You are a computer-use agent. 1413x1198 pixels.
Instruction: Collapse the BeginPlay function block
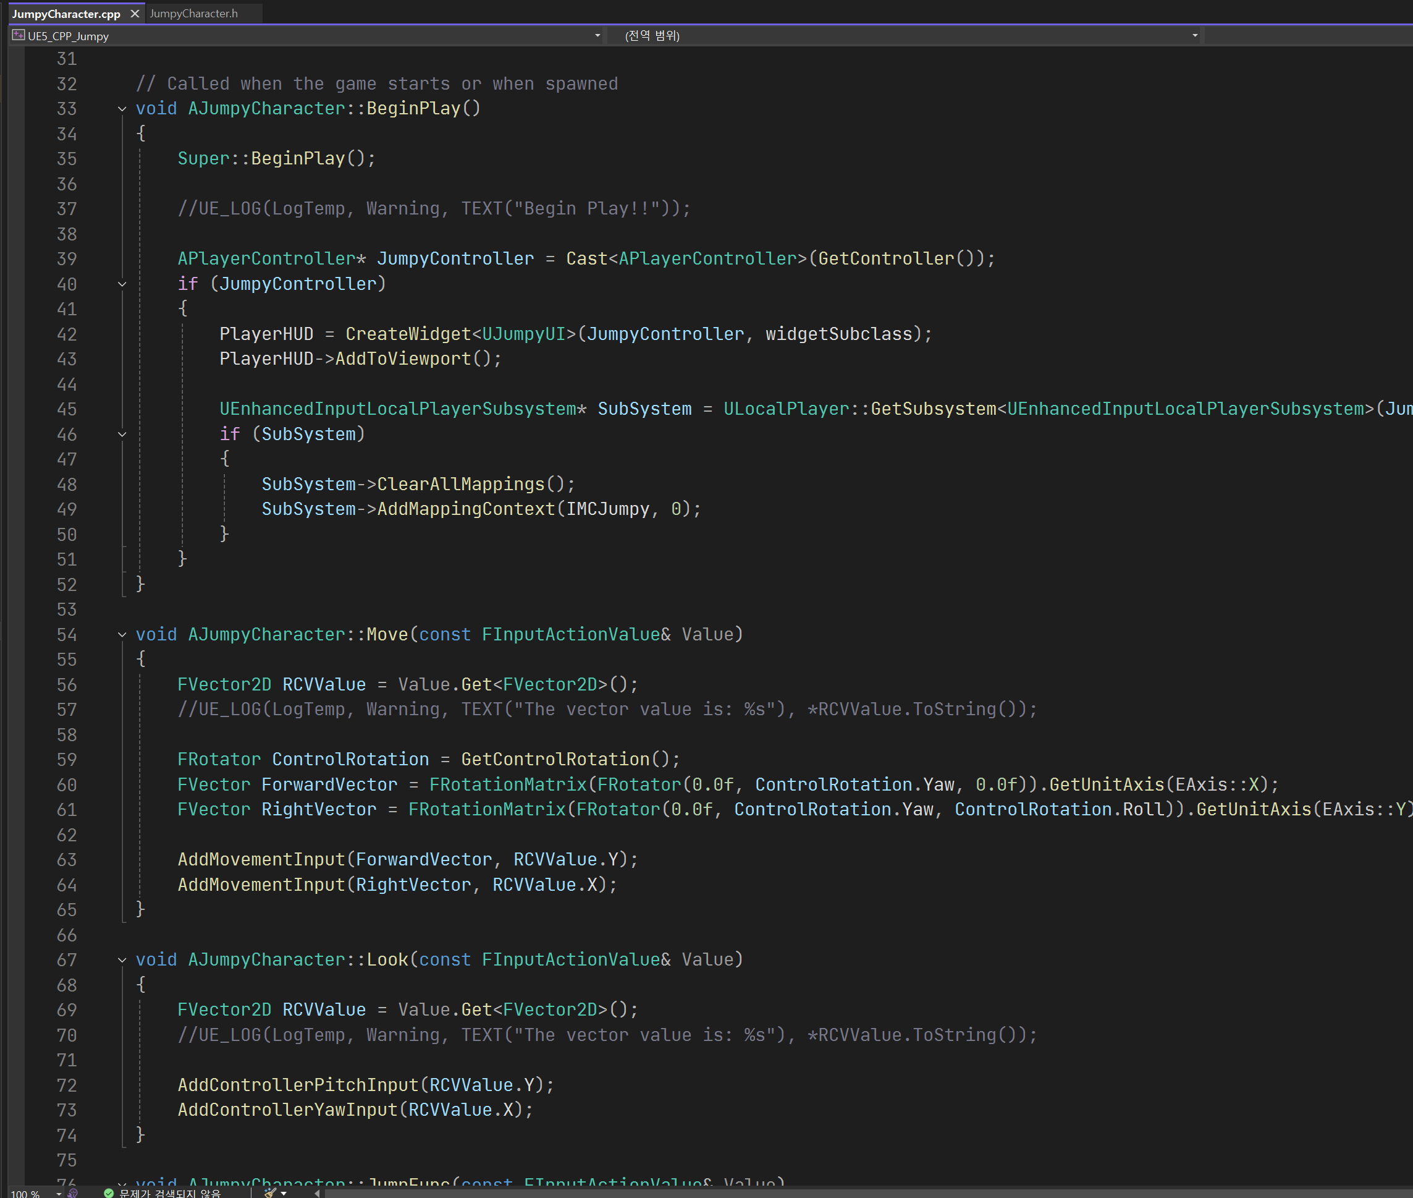pyautogui.click(x=122, y=109)
